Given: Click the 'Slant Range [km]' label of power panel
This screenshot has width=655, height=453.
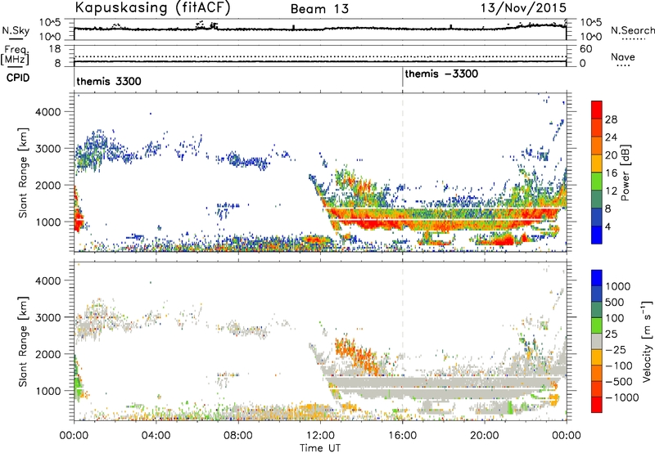Looking at the screenshot, I should (23, 173).
